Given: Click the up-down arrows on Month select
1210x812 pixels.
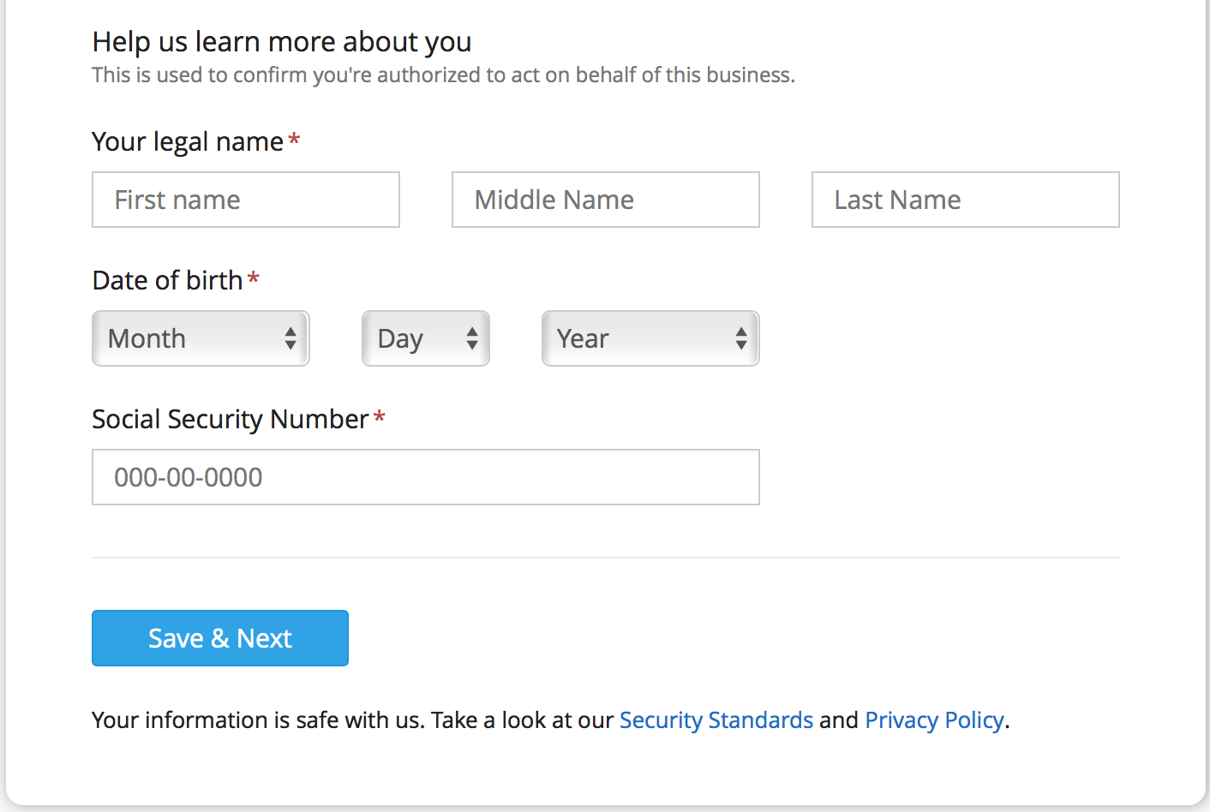Looking at the screenshot, I should pos(291,338).
